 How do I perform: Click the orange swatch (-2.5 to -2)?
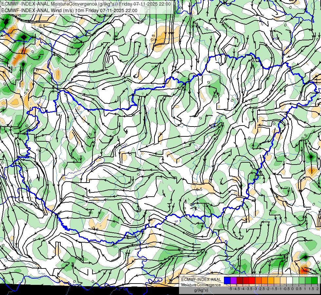point(265,281)
